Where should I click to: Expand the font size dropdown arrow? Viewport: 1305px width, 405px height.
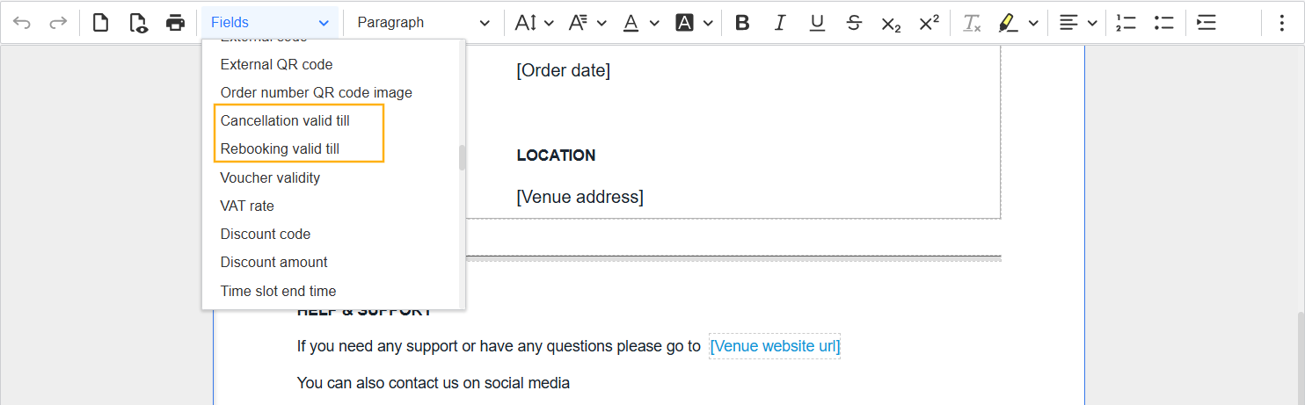click(x=550, y=23)
